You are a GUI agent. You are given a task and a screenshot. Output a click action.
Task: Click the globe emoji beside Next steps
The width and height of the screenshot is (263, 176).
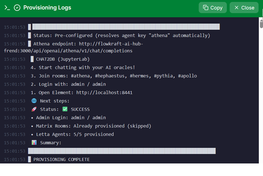point(34,101)
